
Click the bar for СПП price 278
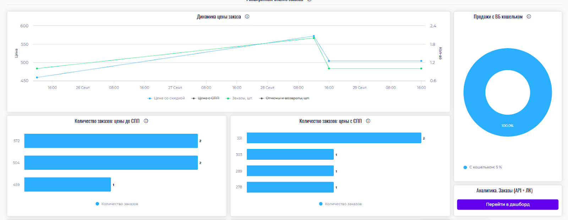click(290, 187)
